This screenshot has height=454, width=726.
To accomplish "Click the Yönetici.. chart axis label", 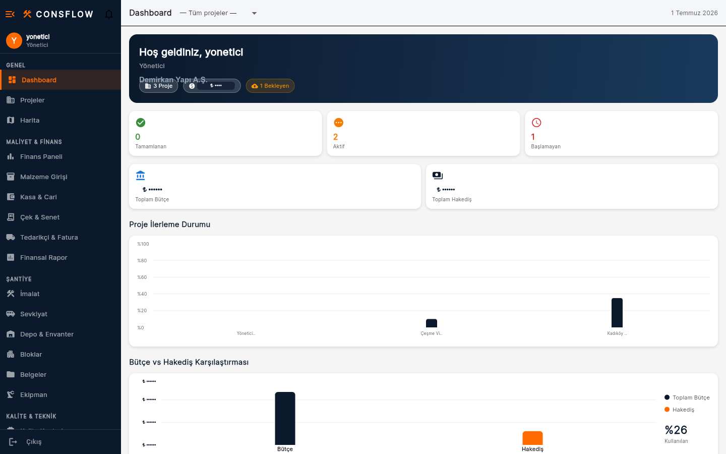I will (246, 333).
